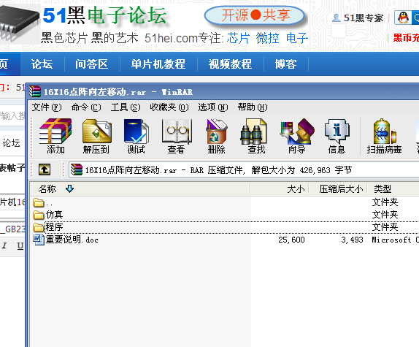
Task: Open the archive path address bar
Action: click(x=243, y=169)
